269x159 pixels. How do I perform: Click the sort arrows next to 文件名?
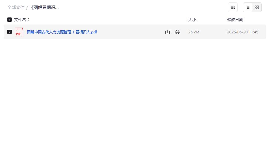coord(28,20)
